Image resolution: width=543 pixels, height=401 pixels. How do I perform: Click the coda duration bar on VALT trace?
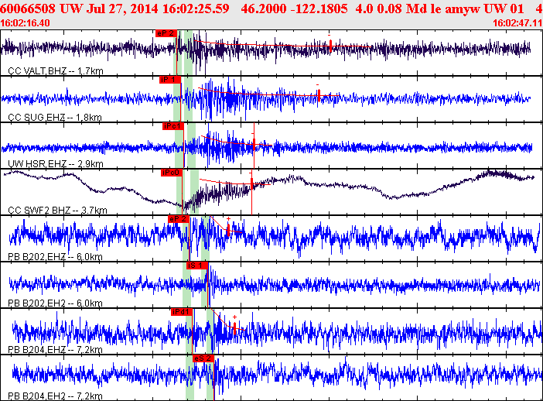tap(330, 46)
